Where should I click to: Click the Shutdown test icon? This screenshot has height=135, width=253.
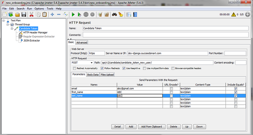(x=92, y=14)
